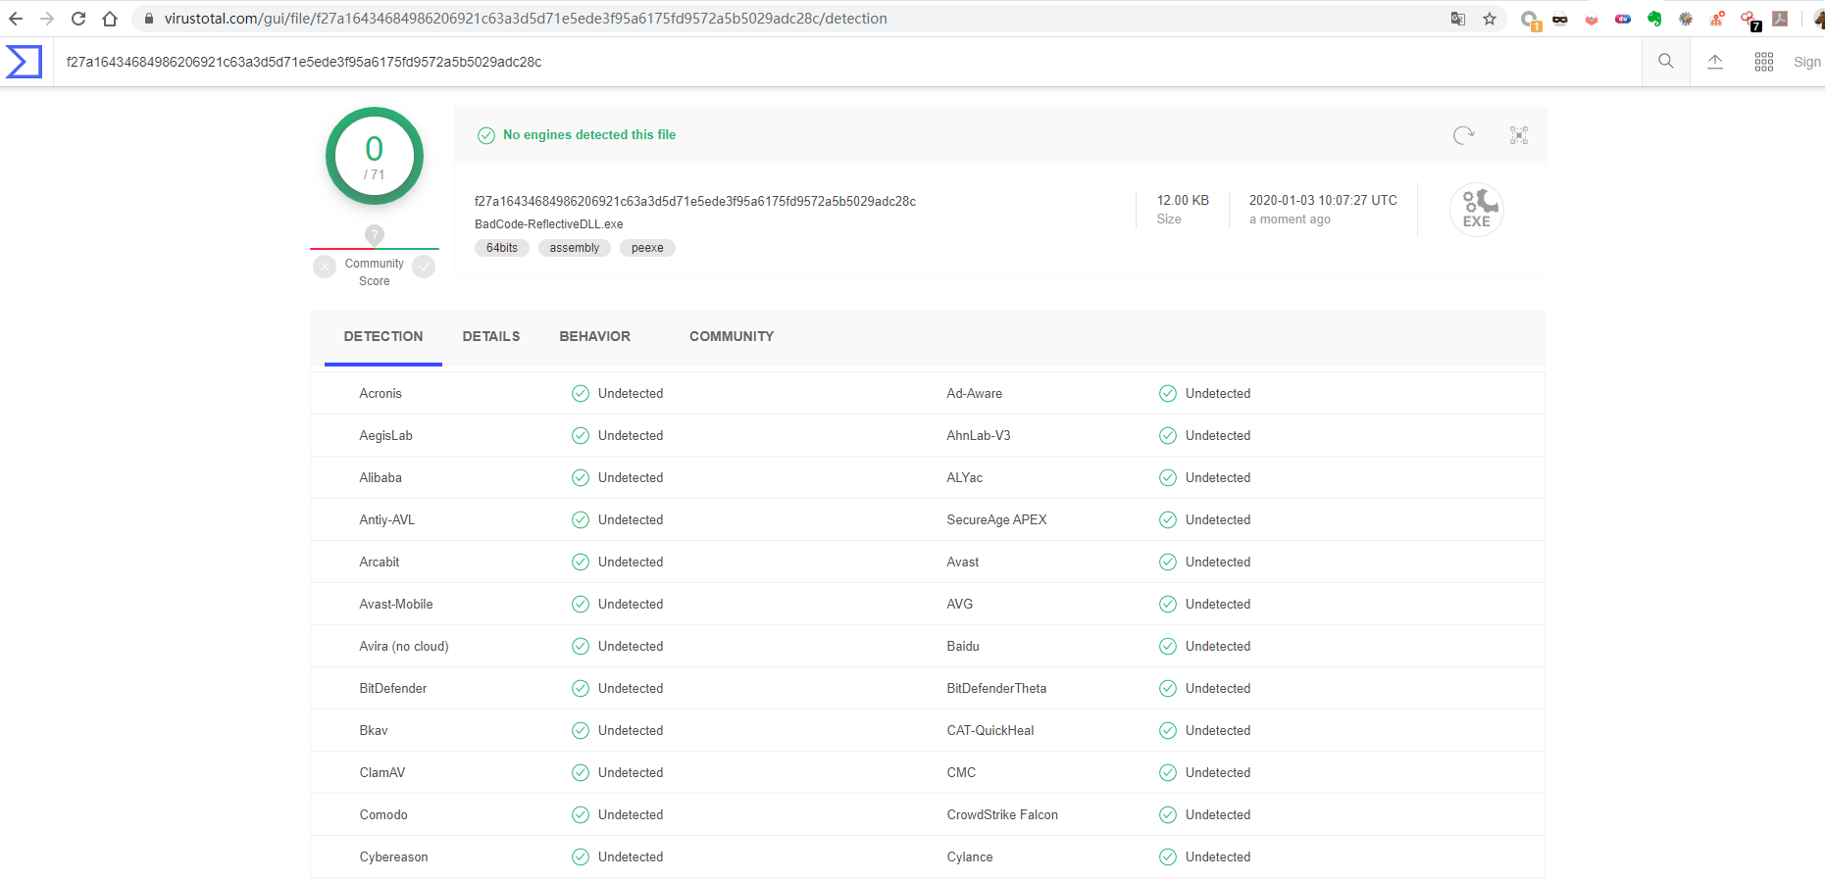Click 'Undetected' result for Comodo
The height and width of the screenshot is (880, 1825).
pyautogui.click(x=631, y=814)
